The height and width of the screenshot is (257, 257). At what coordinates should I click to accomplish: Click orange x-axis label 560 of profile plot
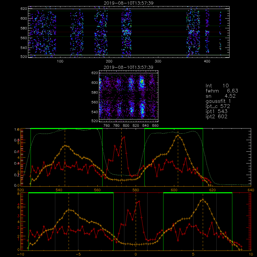[97, 190]
